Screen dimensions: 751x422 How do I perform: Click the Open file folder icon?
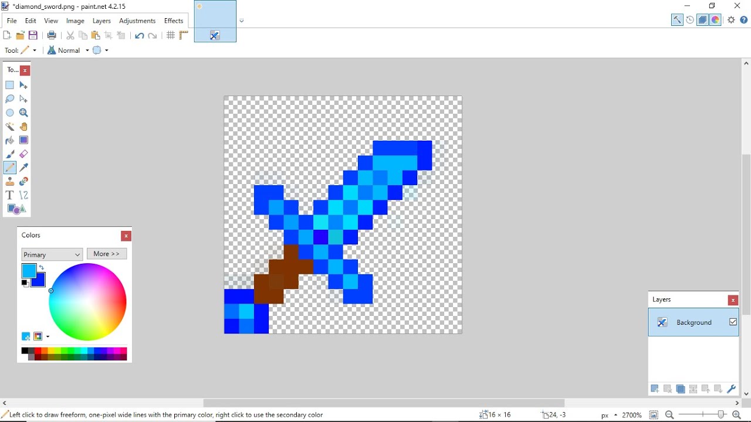[21, 36]
